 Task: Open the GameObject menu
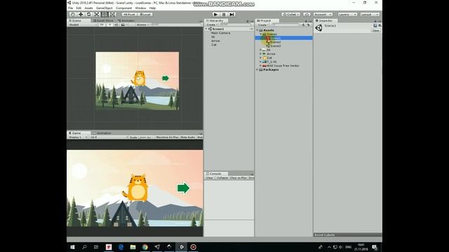click(105, 8)
